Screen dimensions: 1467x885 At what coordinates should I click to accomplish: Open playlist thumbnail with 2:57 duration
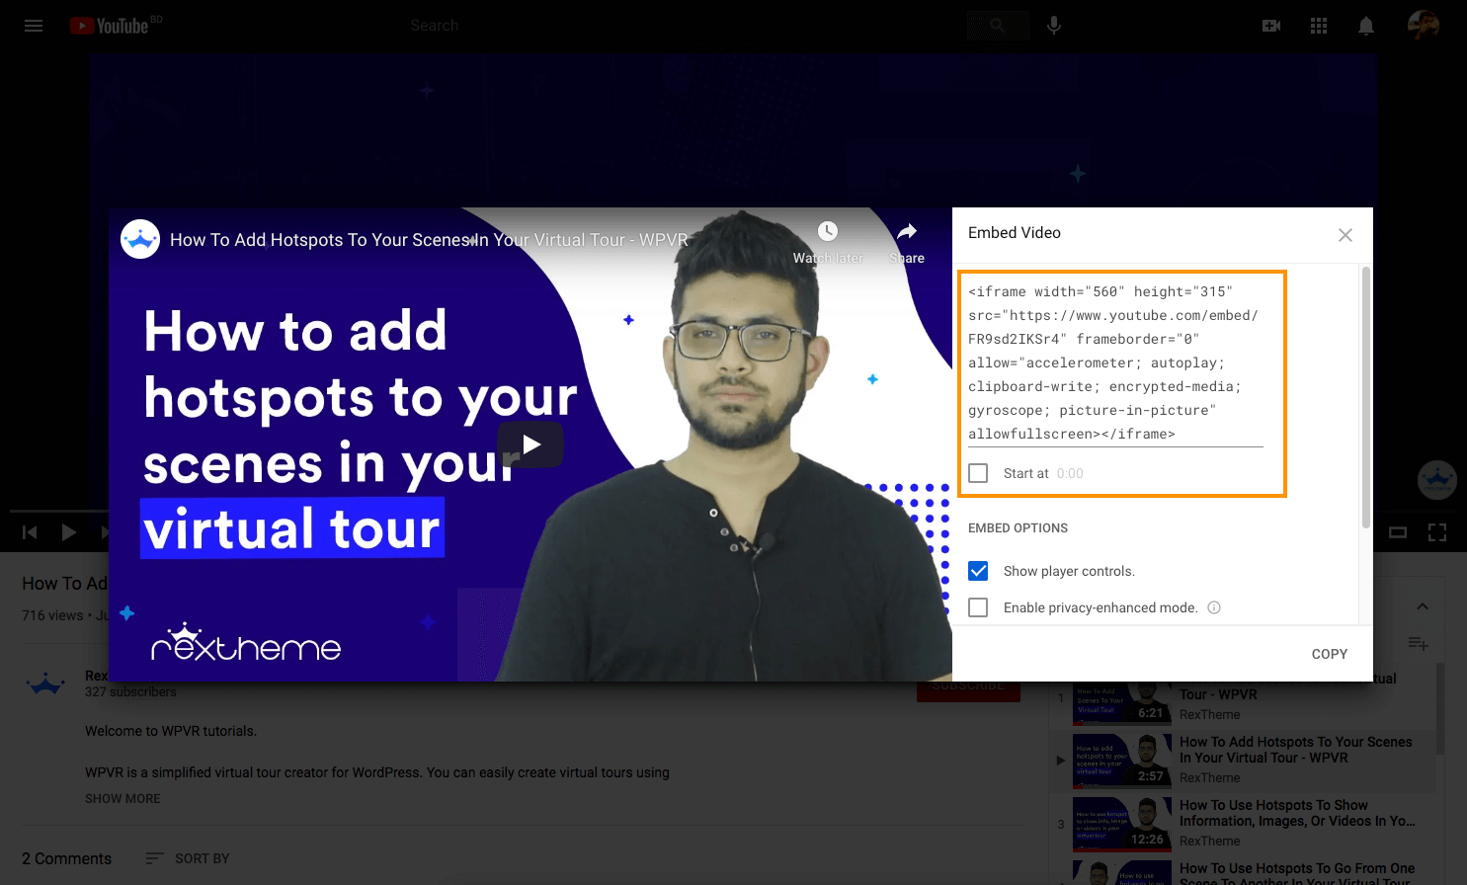pos(1122,761)
